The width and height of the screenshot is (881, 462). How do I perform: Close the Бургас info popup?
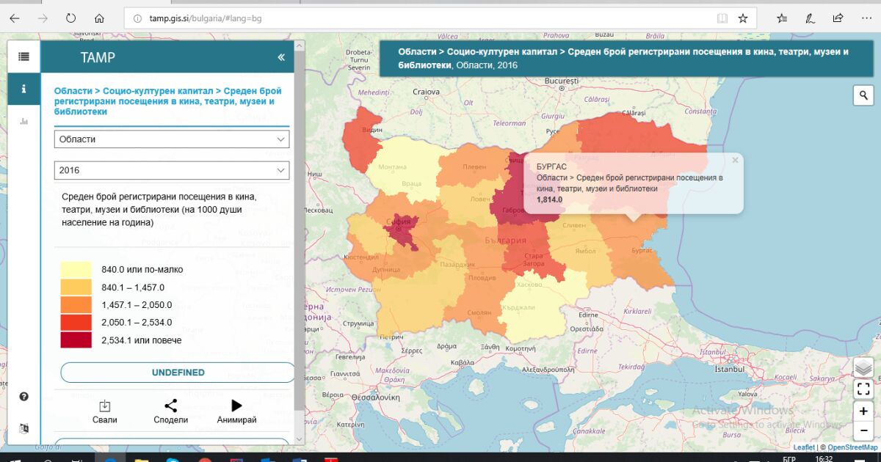coord(735,160)
